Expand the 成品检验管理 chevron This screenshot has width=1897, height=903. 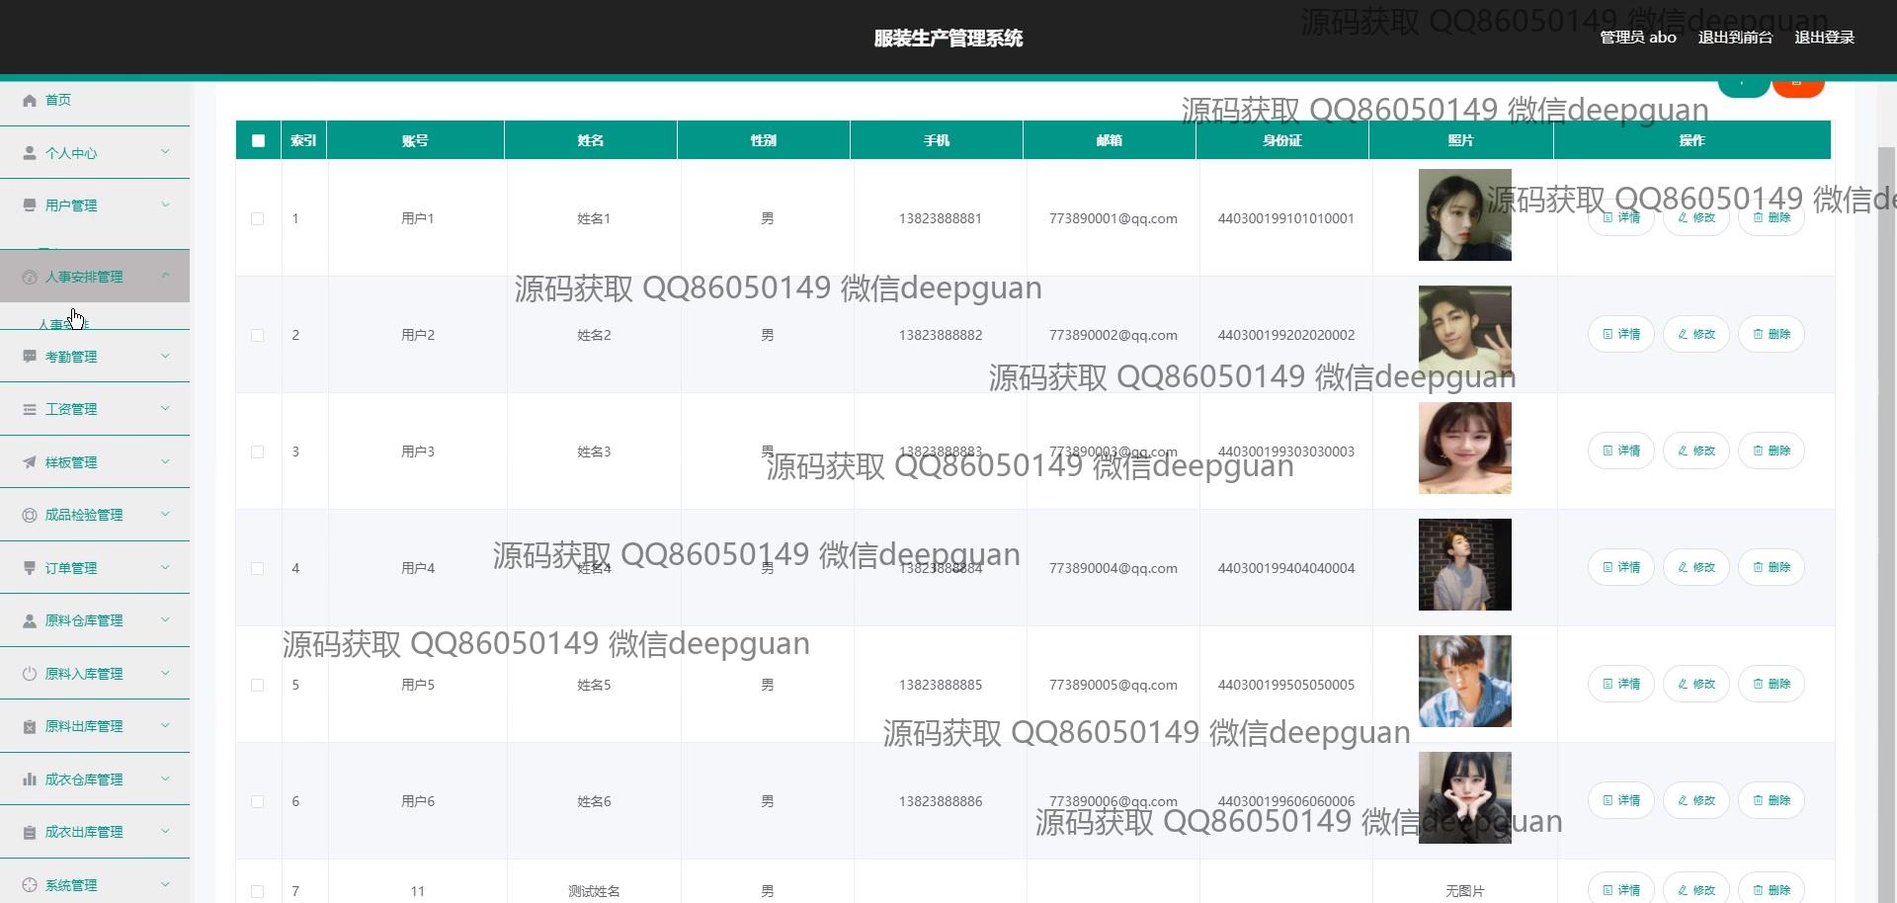pos(165,514)
